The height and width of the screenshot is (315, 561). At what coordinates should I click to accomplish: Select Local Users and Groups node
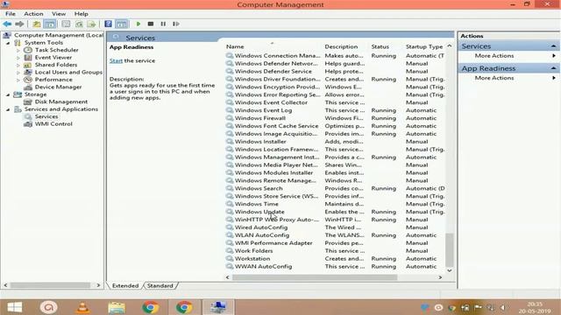point(68,72)
